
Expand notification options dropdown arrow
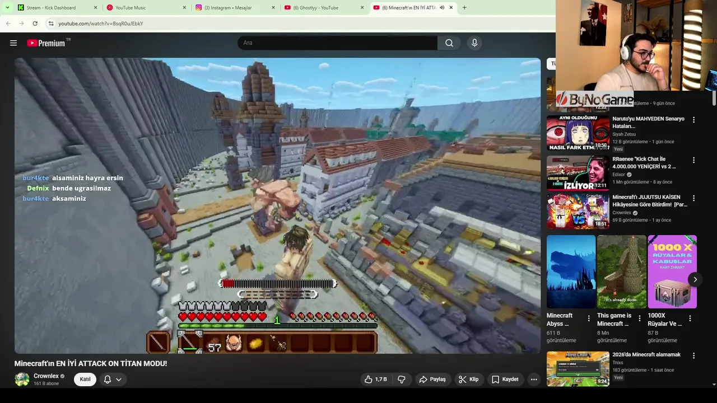119,379
